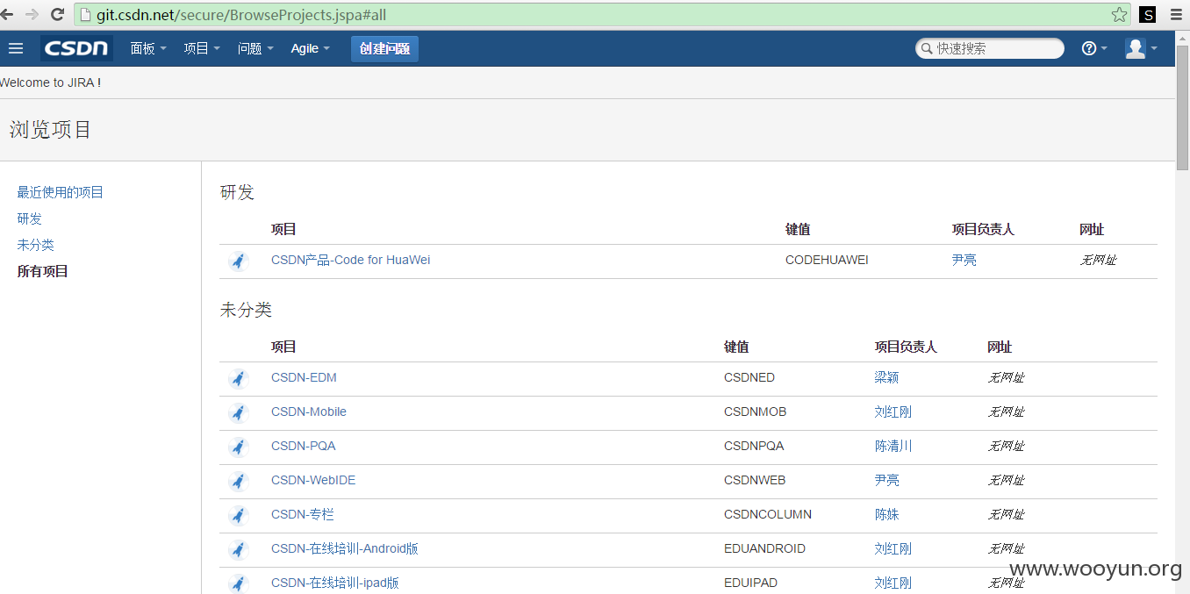Select 研发 category in the sidebar
The width and height of the screenshot is (1190, 594).
(30, 218)
